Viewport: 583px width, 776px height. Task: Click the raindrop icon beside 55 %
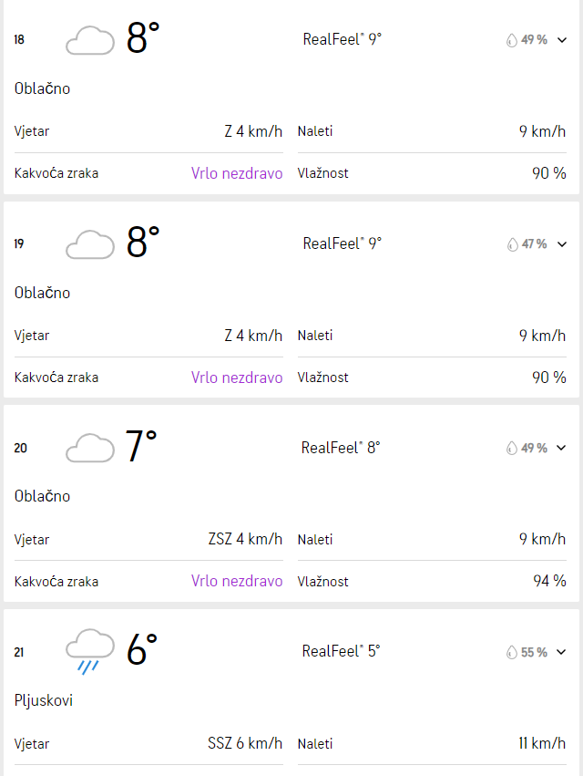coord(512,652)
